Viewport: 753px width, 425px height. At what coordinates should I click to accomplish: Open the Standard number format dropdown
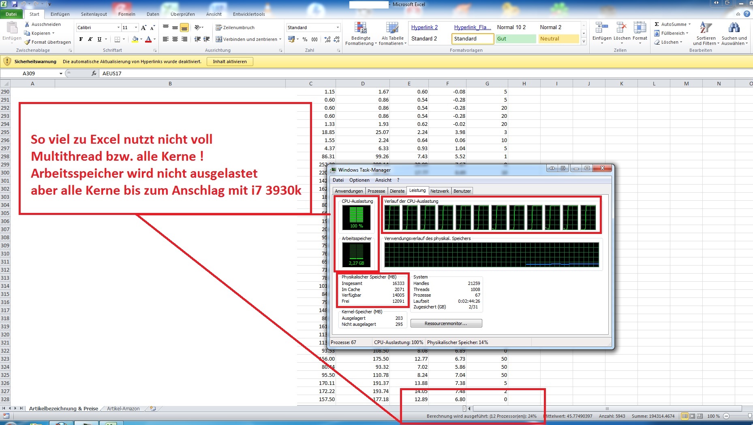[338, 28]
